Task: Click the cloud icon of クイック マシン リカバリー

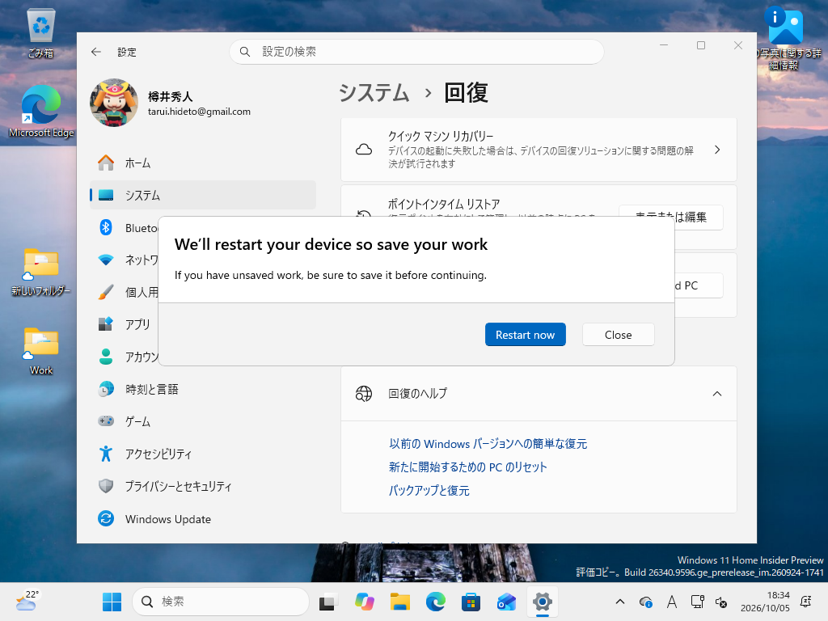Action: click(364, 150)
